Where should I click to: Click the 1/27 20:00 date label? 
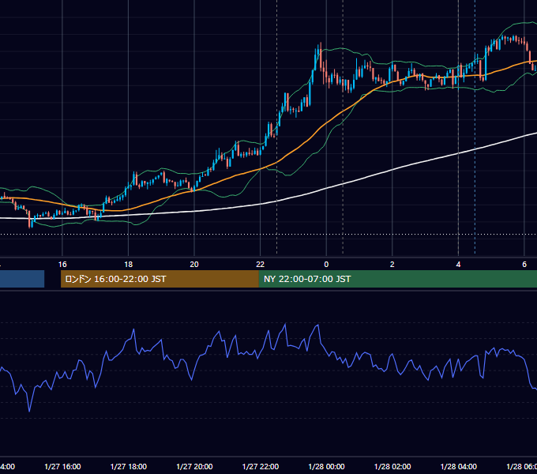pos(194,466)
